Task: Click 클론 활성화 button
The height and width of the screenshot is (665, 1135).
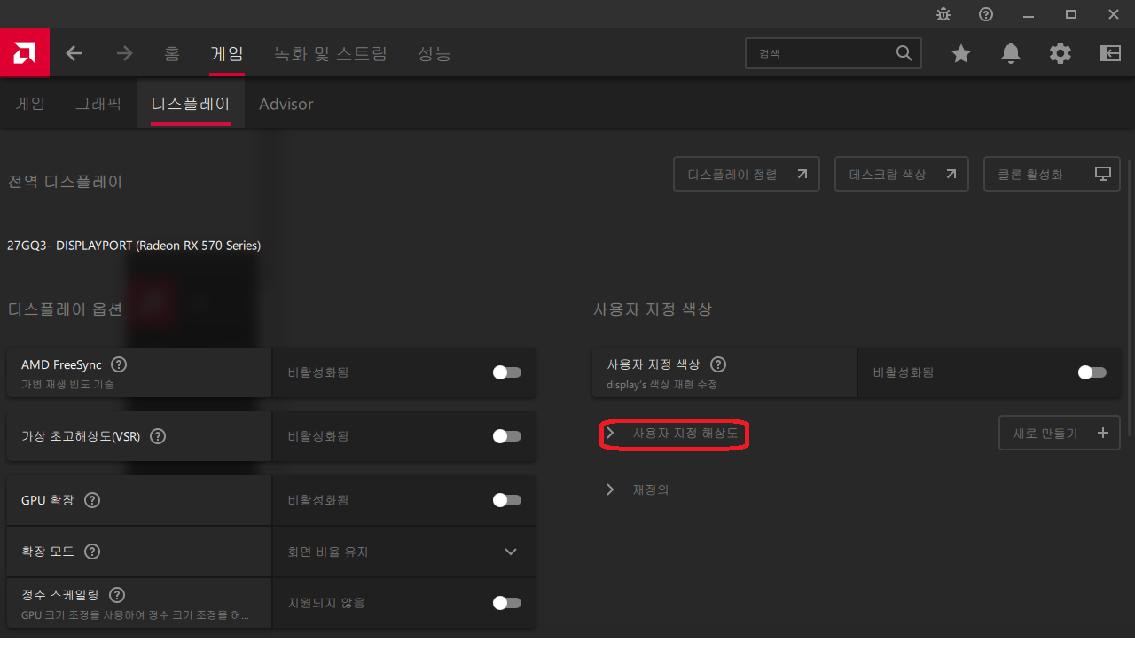Action: 1052,174
